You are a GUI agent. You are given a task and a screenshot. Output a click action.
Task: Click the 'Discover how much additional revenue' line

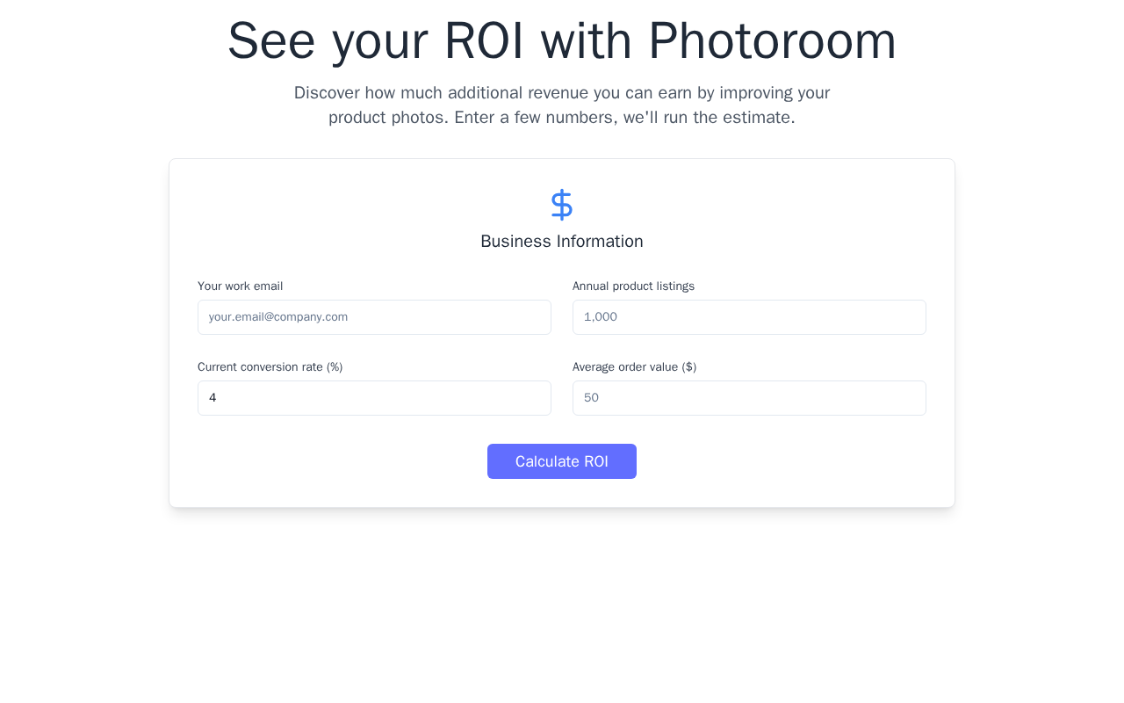coord(562,93)
